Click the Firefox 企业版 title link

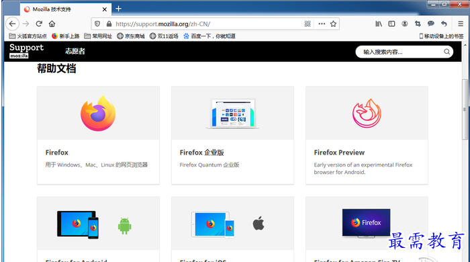pyautogui.click(x=201, y=152)
